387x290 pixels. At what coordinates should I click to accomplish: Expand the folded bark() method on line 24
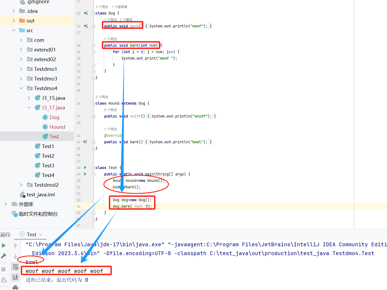(94, 26)
